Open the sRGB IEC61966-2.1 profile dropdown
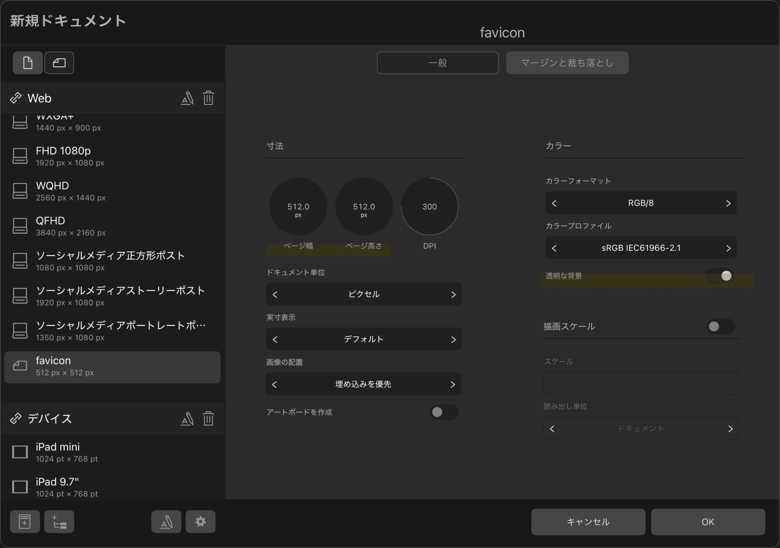780x548 pixels. point(641,248)
